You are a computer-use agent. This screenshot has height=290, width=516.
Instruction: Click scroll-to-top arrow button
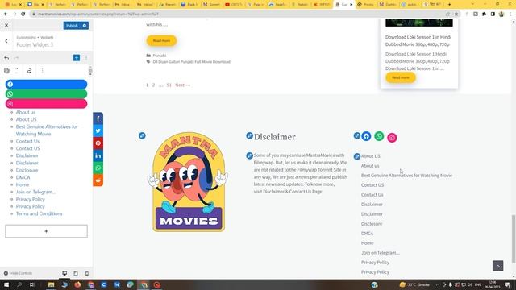coord(498,266)
